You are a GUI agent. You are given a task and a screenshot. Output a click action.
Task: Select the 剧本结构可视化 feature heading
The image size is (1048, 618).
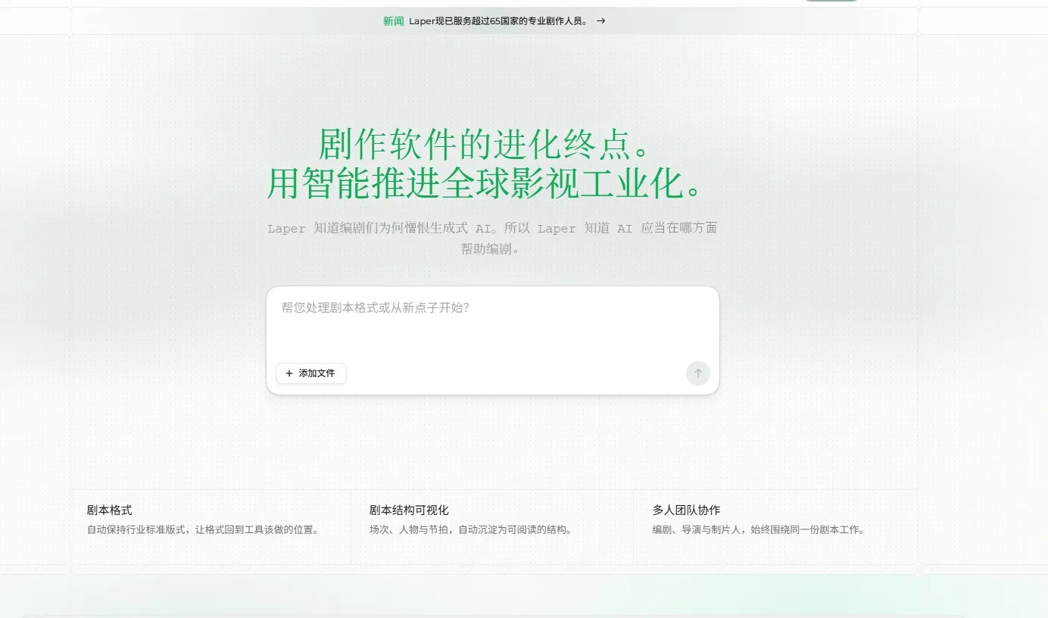pos(409,510)
